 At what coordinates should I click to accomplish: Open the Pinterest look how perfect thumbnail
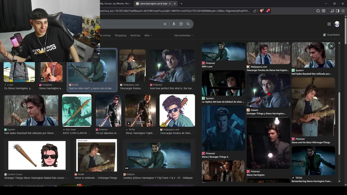point(172,66)
